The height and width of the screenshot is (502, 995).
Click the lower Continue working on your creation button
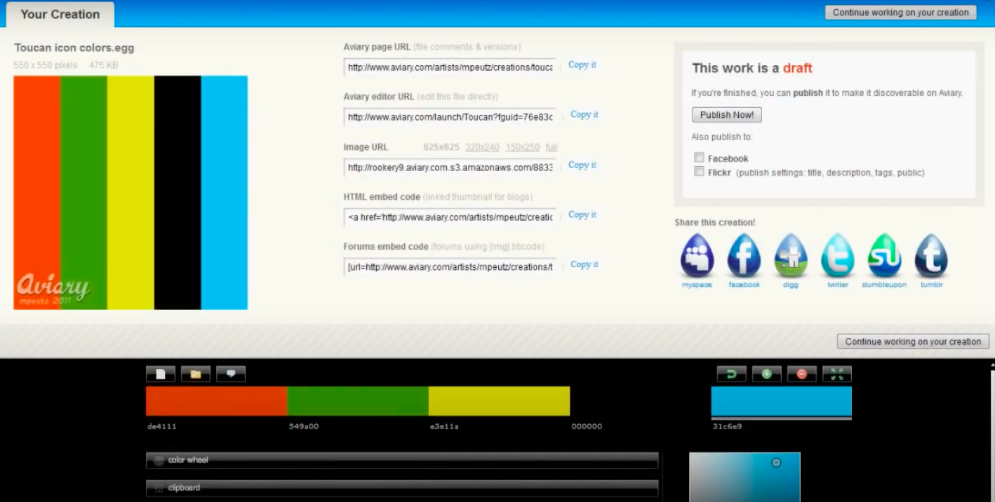913,341
